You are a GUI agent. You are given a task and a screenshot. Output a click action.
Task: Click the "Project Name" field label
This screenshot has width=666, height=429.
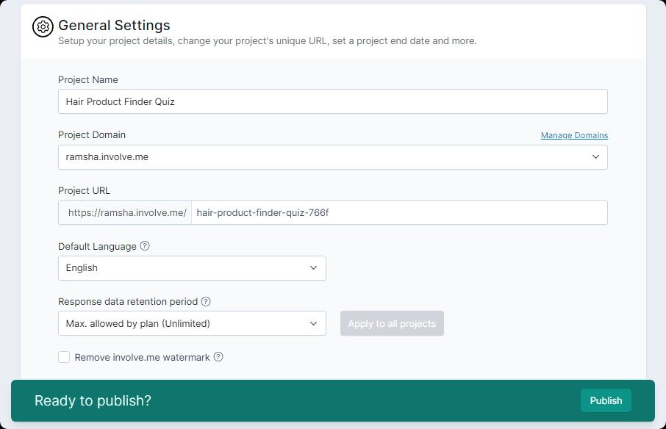click(x=88, y=79)
